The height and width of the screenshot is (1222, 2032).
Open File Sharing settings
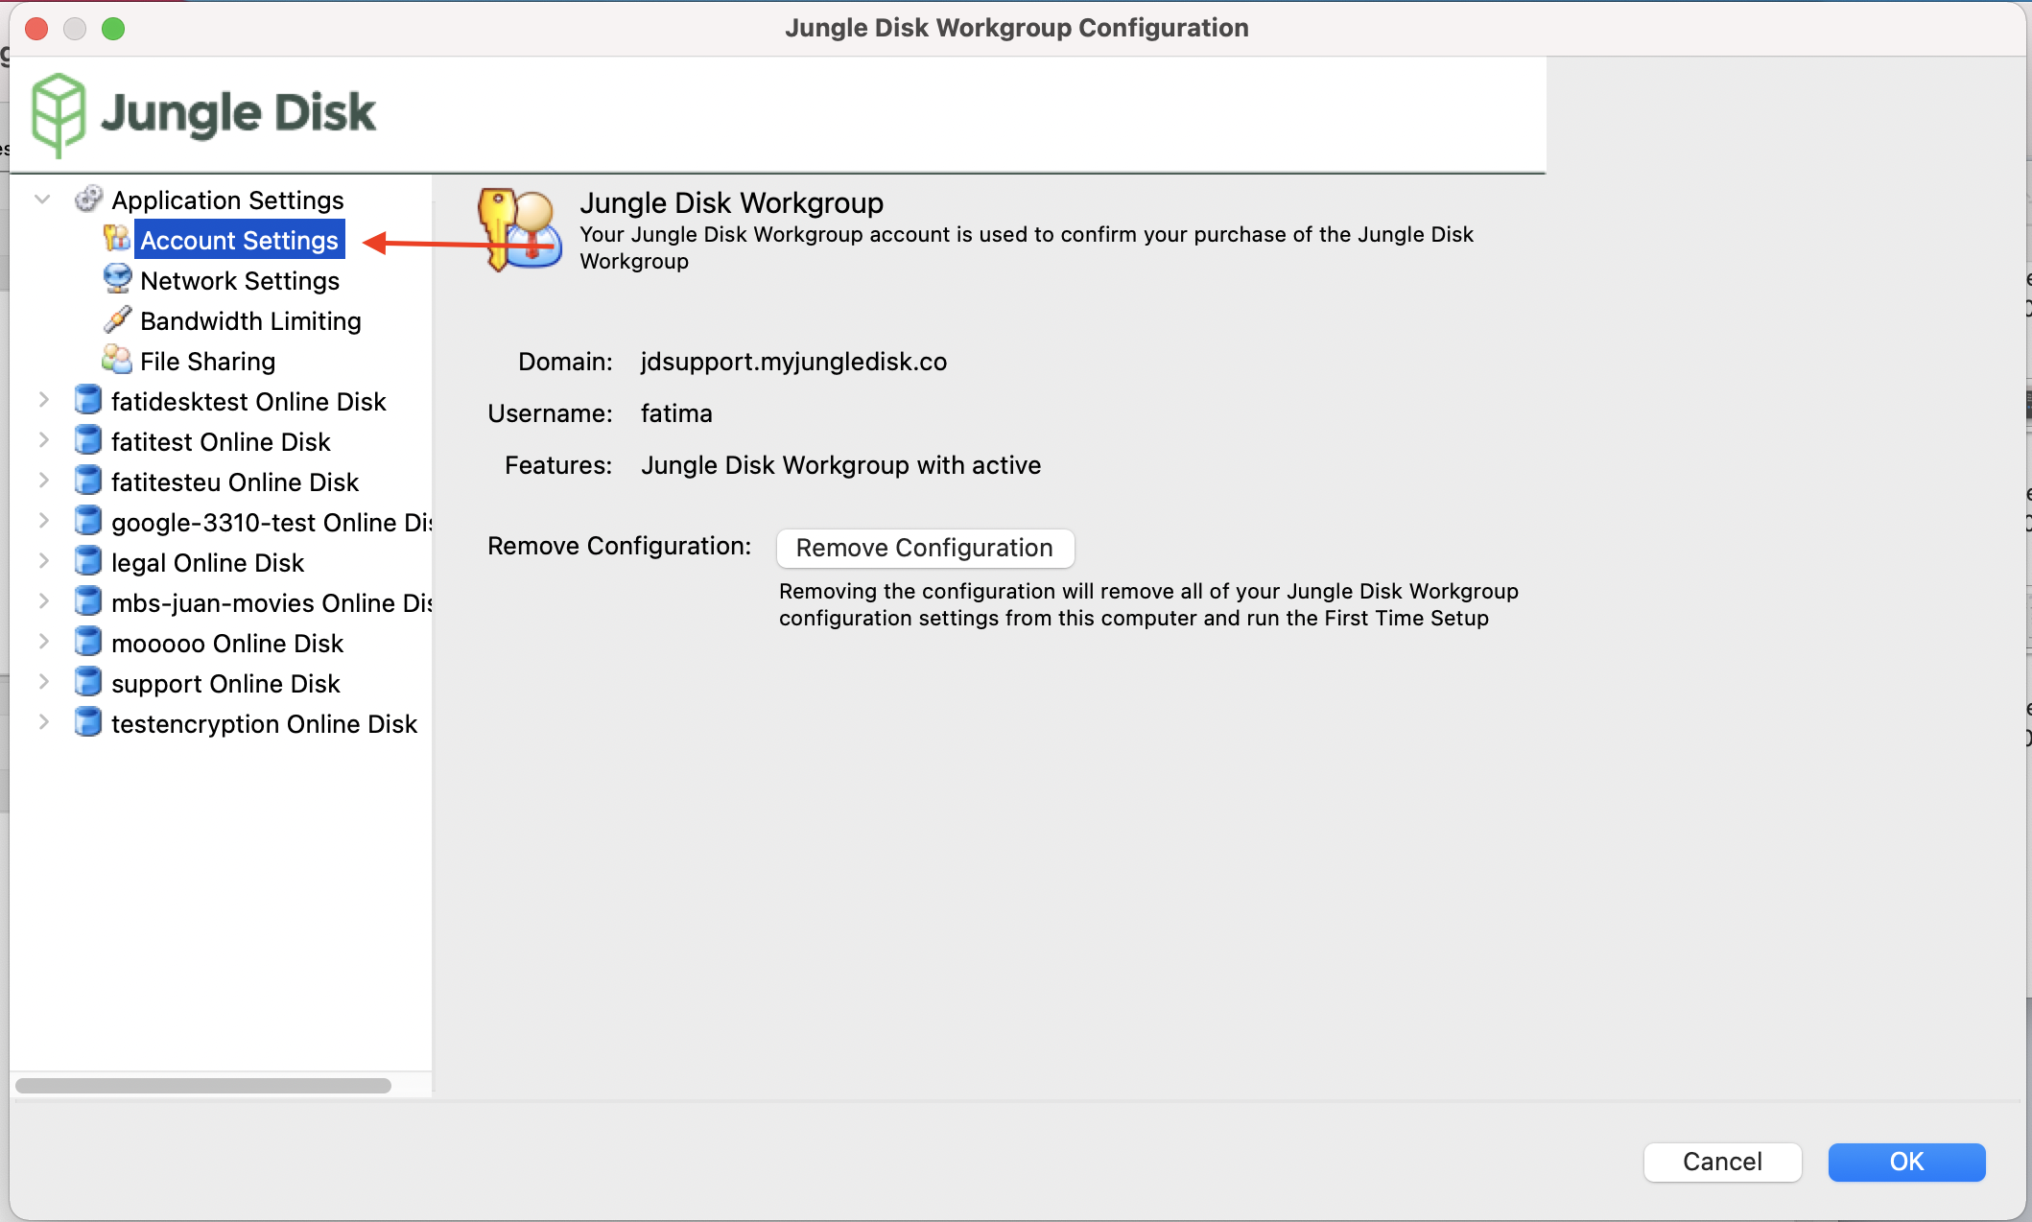coord(207,361)
